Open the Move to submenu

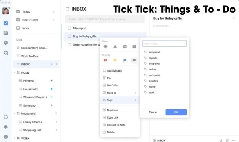pyautogui.click(x=119, y=93)
